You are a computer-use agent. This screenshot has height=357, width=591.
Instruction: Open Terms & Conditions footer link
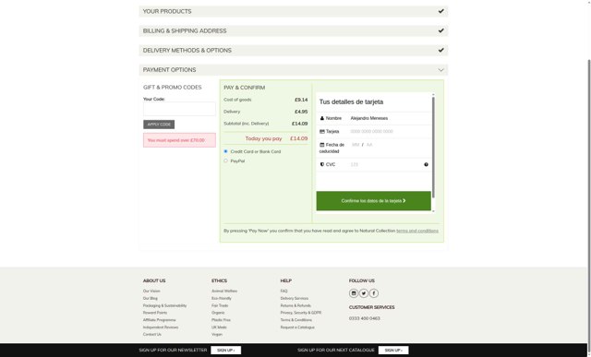click(x=295, y=320)
